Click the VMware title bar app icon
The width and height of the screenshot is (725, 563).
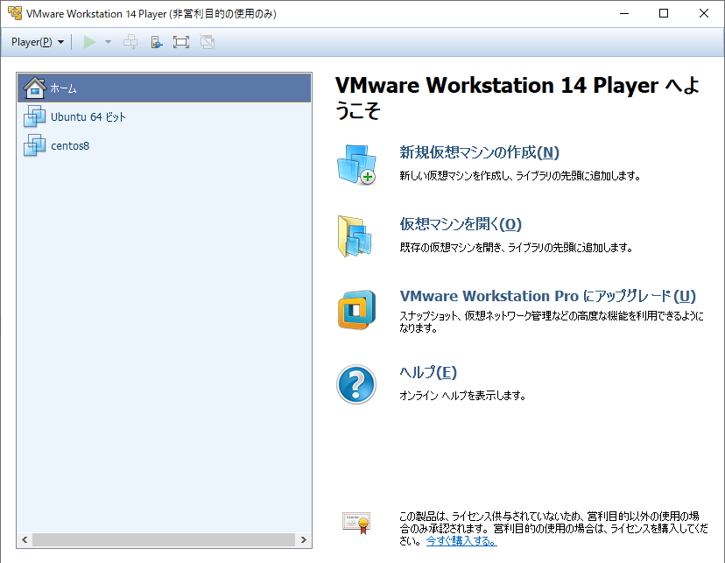(15, 13)
